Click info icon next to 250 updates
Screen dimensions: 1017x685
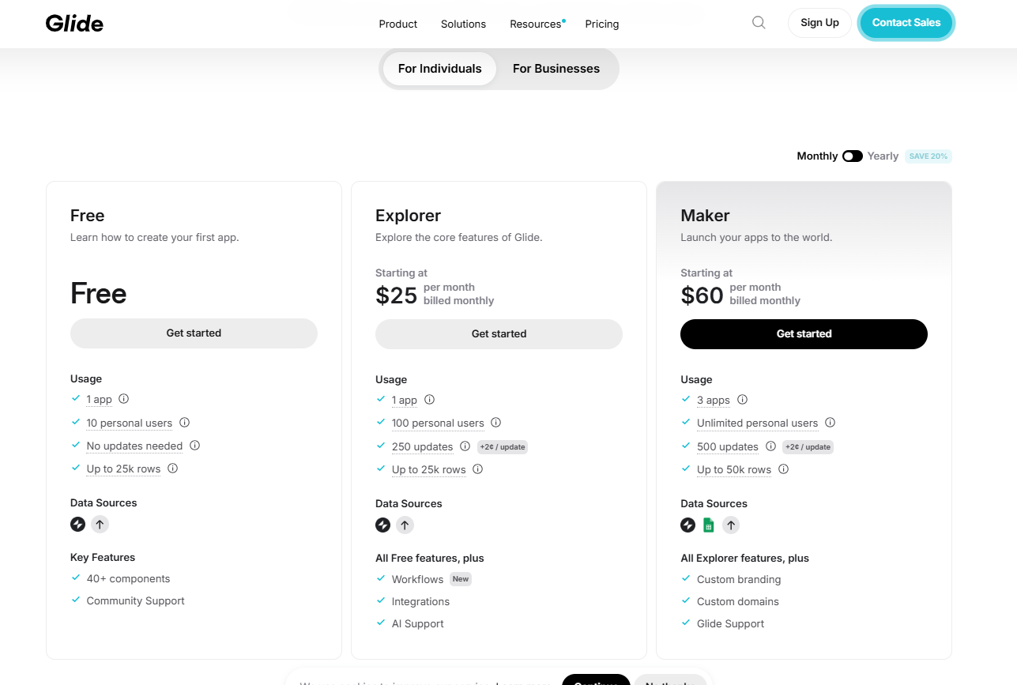point(465,446)
